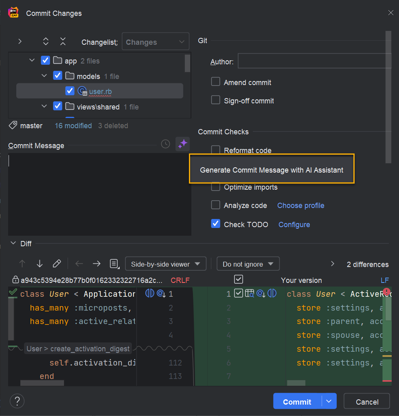Click the 16 modified link
Screen dimensions: 399x416
click(x=73, y=125)
